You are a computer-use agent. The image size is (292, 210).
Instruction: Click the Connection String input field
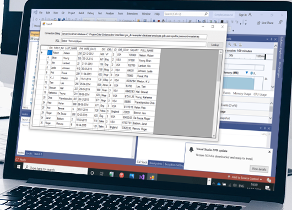[134, 35]
